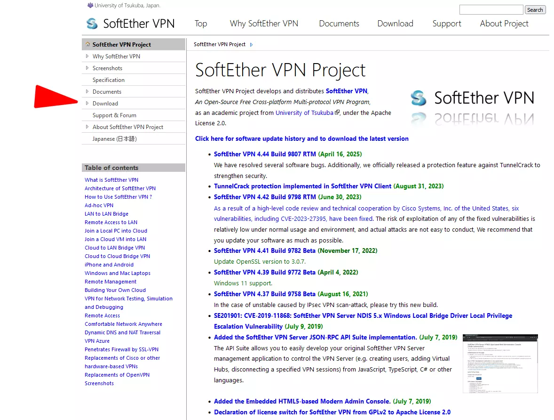Expand the Download sidebar section

[87, 103]
